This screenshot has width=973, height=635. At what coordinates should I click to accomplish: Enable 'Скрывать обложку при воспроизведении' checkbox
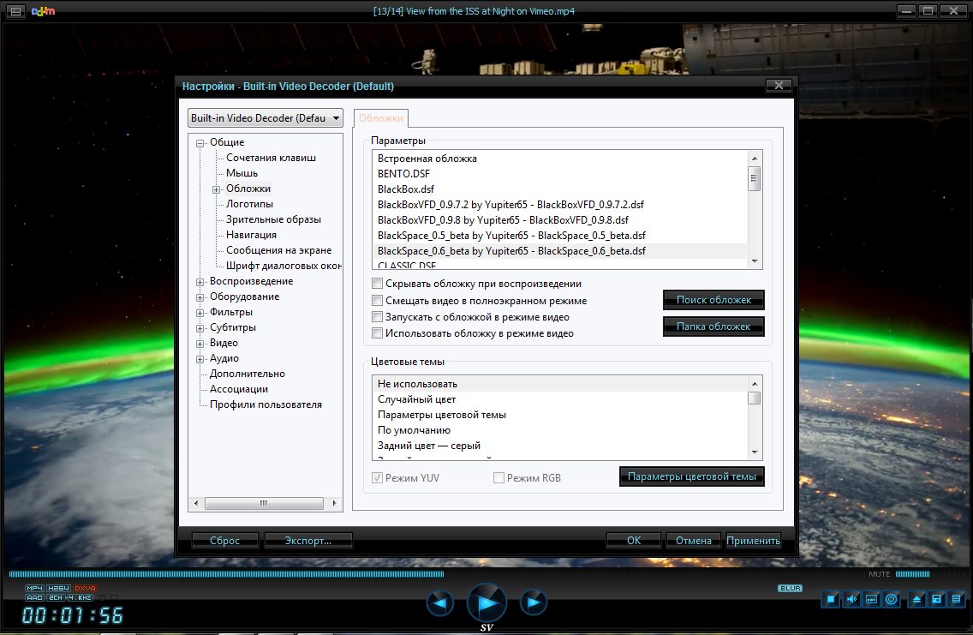pyautogui.click(x=378, y=284)
